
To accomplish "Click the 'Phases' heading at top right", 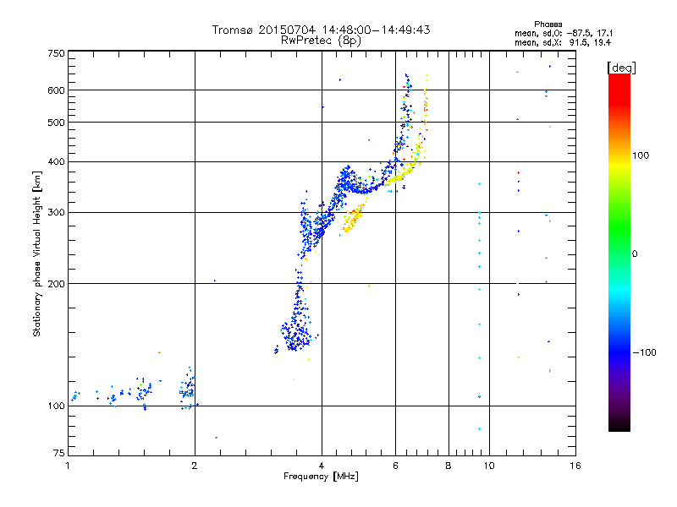I will pos(548,25).
